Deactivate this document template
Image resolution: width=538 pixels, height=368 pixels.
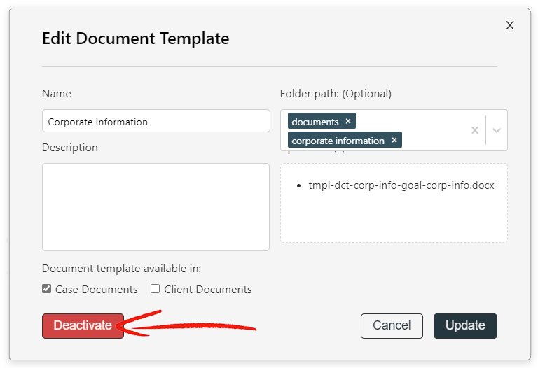(83, 326)
